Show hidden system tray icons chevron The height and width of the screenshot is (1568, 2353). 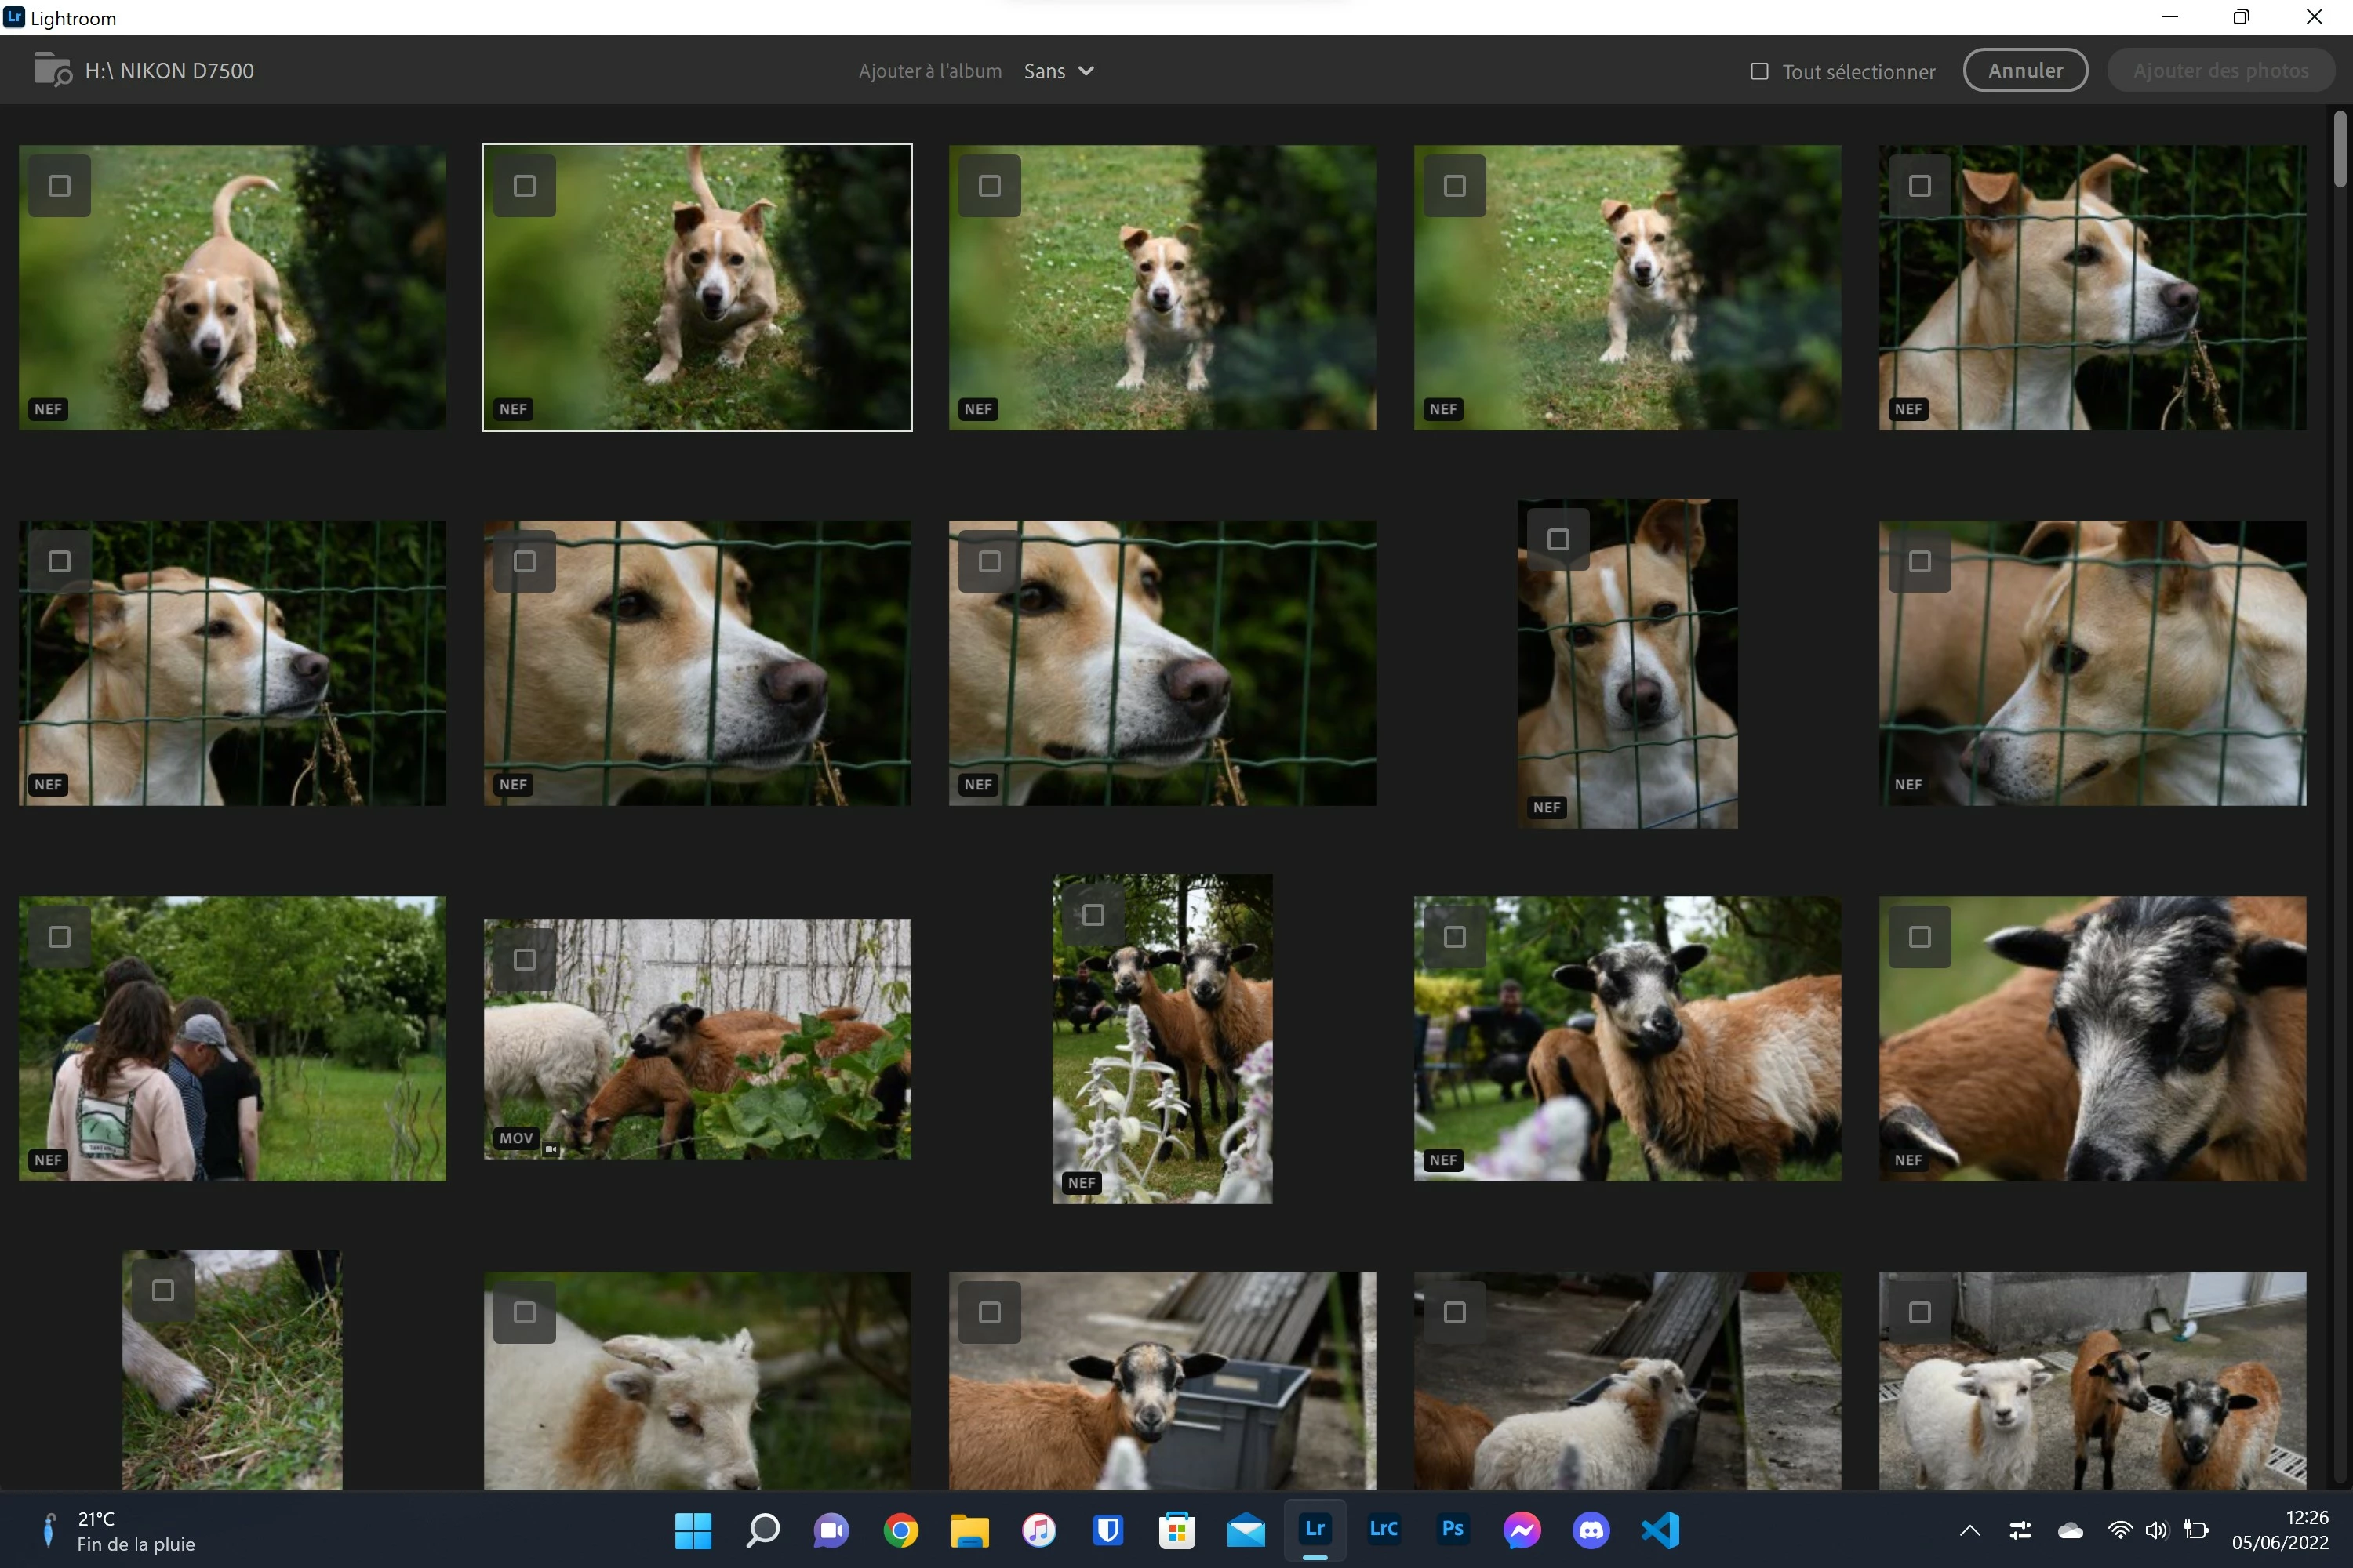pos(1969,1530)
